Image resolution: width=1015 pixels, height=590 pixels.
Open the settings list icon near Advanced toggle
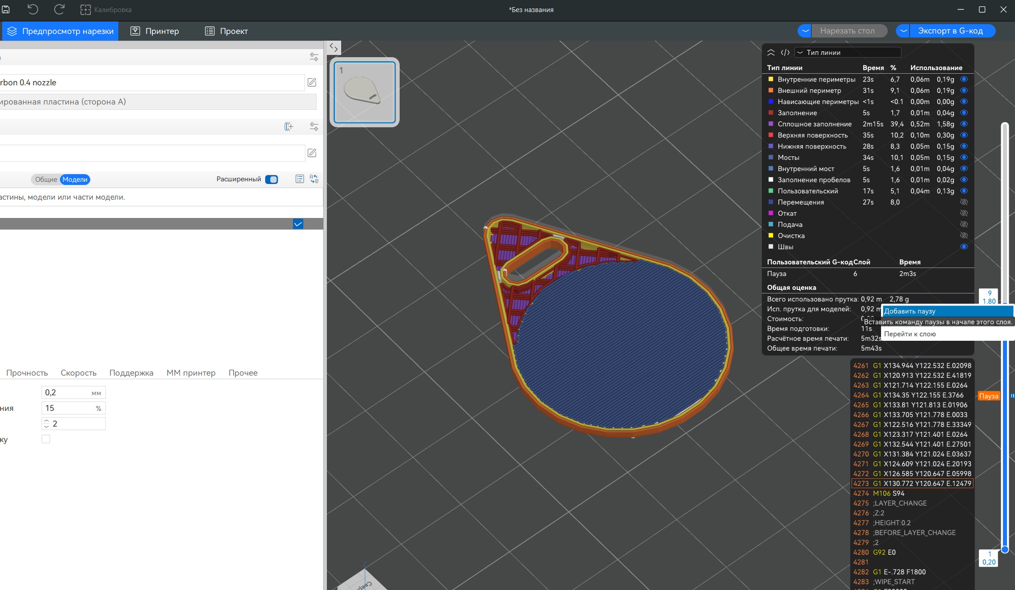coord(300,179)
